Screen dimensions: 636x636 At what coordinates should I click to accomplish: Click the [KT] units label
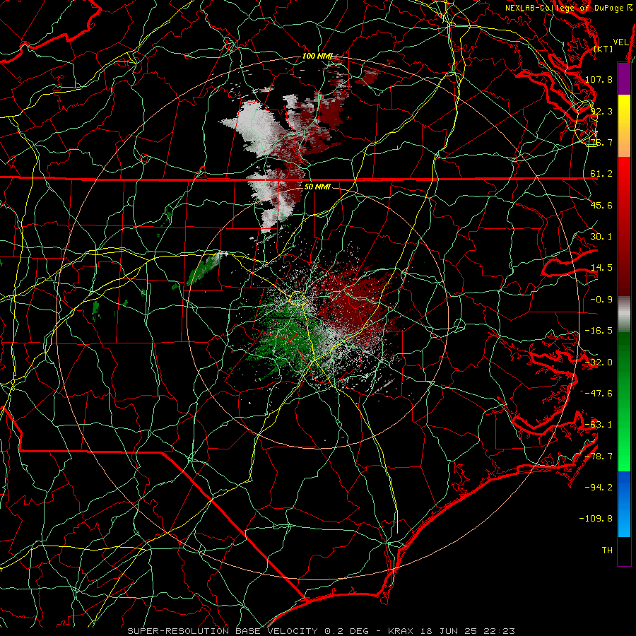pos(603,49)
